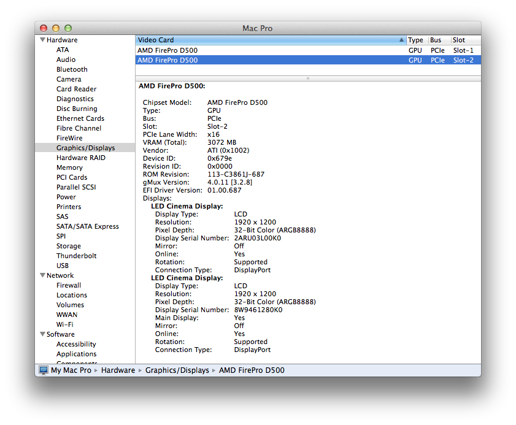
Task: Click serial number 2ARU03L00K0
Action: click(258, 238)
